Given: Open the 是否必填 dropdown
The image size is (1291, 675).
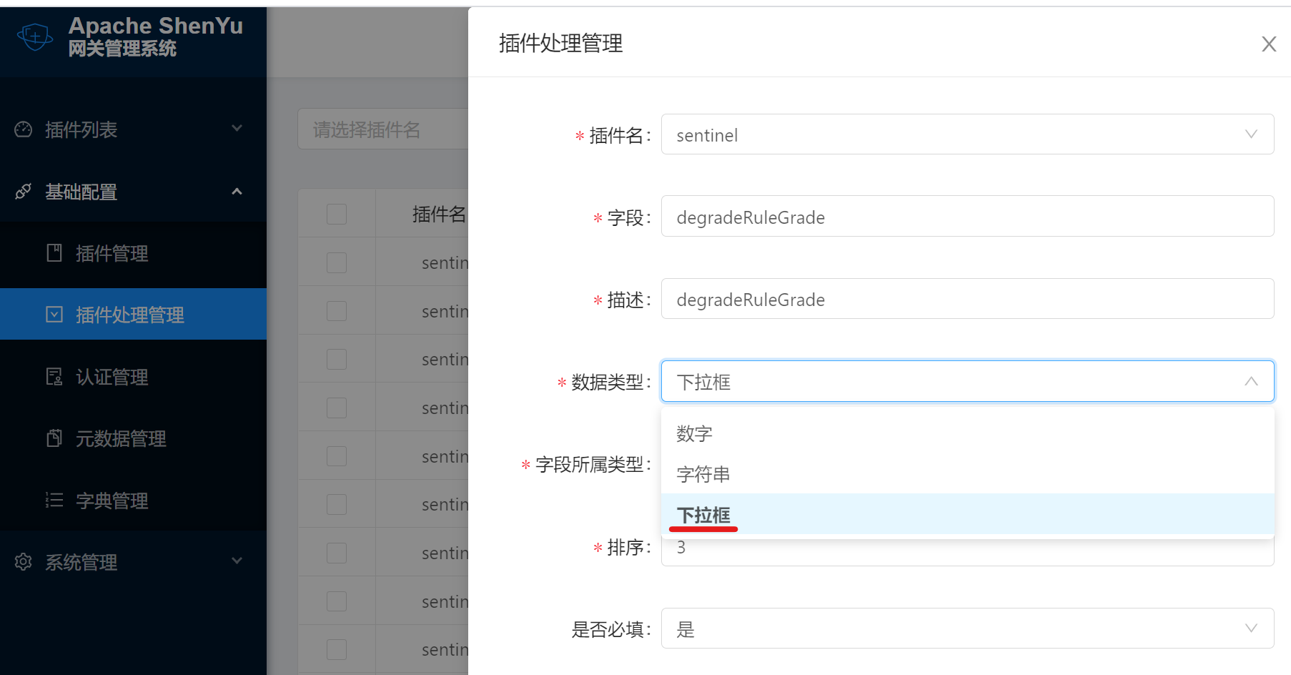Looking at the screenshot, I should click(966, 629).
